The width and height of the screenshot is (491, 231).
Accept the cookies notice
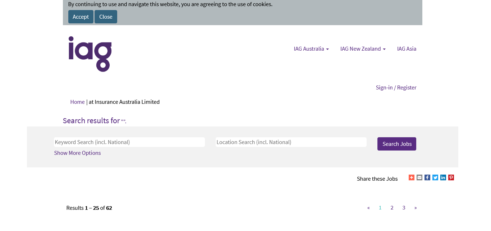pos(81,17)
